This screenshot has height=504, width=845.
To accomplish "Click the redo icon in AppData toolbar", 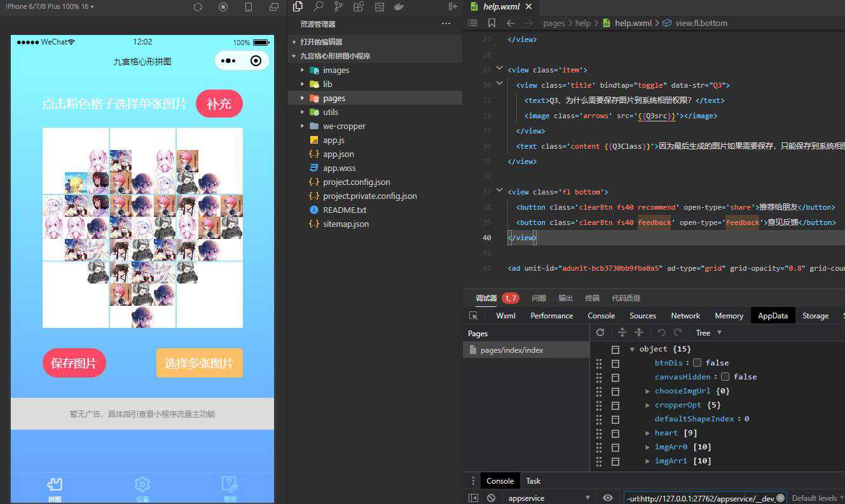I will [678, 332].
